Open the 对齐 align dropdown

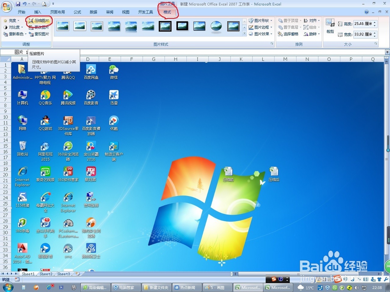tap(312, 21)
